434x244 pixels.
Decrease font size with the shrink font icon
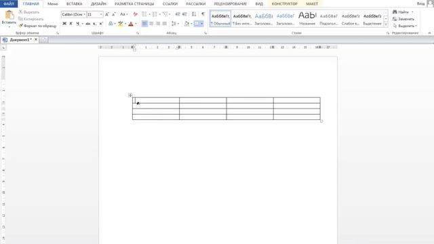pos(114,14)
